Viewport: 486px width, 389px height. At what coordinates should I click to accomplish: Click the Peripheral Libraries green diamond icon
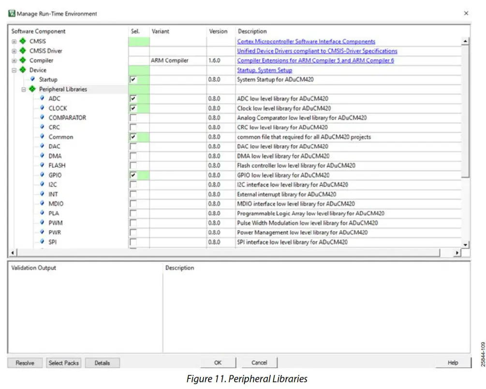tap(32, 89)
